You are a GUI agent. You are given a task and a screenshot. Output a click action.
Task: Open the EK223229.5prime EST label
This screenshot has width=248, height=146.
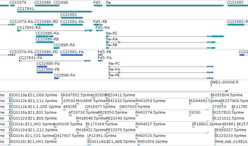tap(230, 136)
